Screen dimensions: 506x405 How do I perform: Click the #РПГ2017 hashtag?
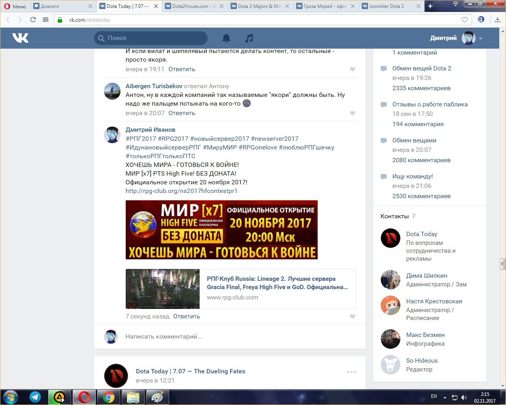tap(141, 138)
